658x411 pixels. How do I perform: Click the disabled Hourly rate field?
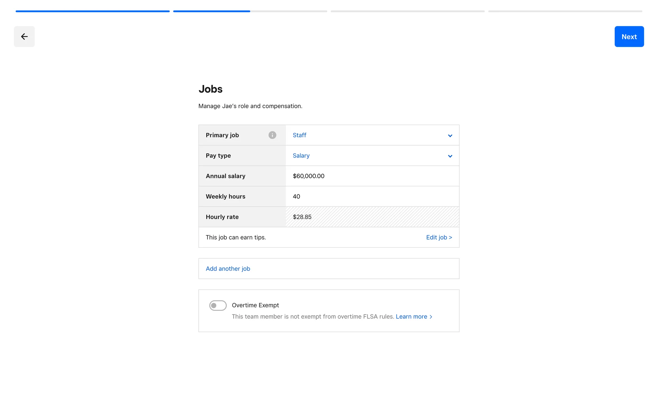coord(372,217)
